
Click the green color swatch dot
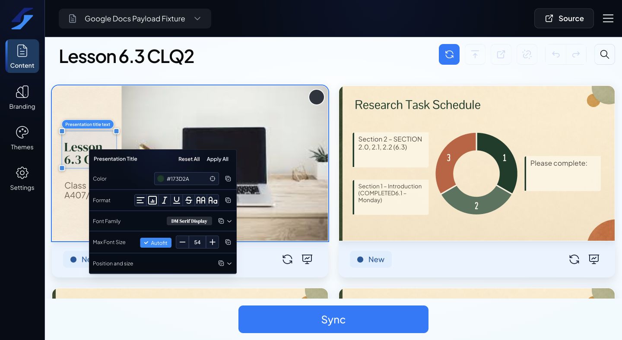click(161, 179)
